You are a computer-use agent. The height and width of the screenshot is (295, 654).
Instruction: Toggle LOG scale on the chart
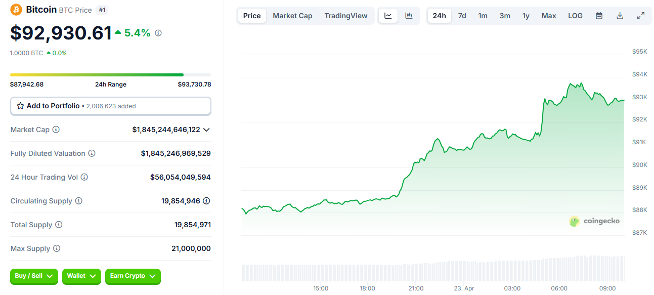(x=575, y=16)
